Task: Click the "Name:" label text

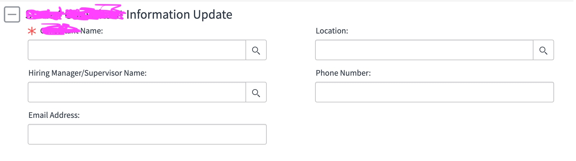Action: (x=91, y=31)
